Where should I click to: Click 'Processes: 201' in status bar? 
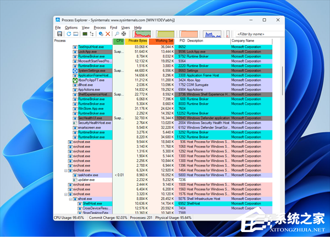(141, 218)
